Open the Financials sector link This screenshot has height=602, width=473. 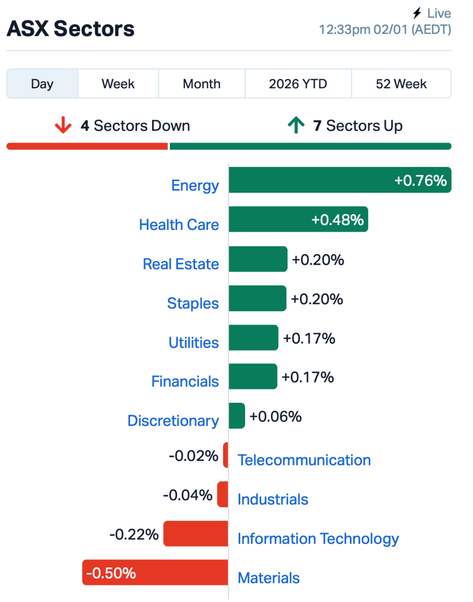[x=185, y=382]
